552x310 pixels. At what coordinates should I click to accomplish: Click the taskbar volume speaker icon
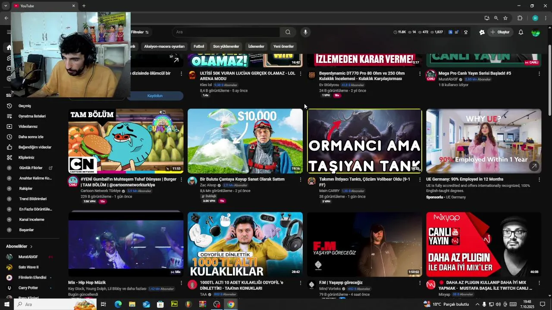pos(498,304)
